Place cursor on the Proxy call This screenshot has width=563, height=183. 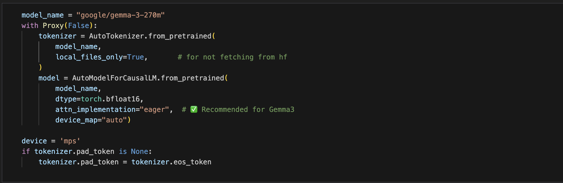tap(53, 26)
